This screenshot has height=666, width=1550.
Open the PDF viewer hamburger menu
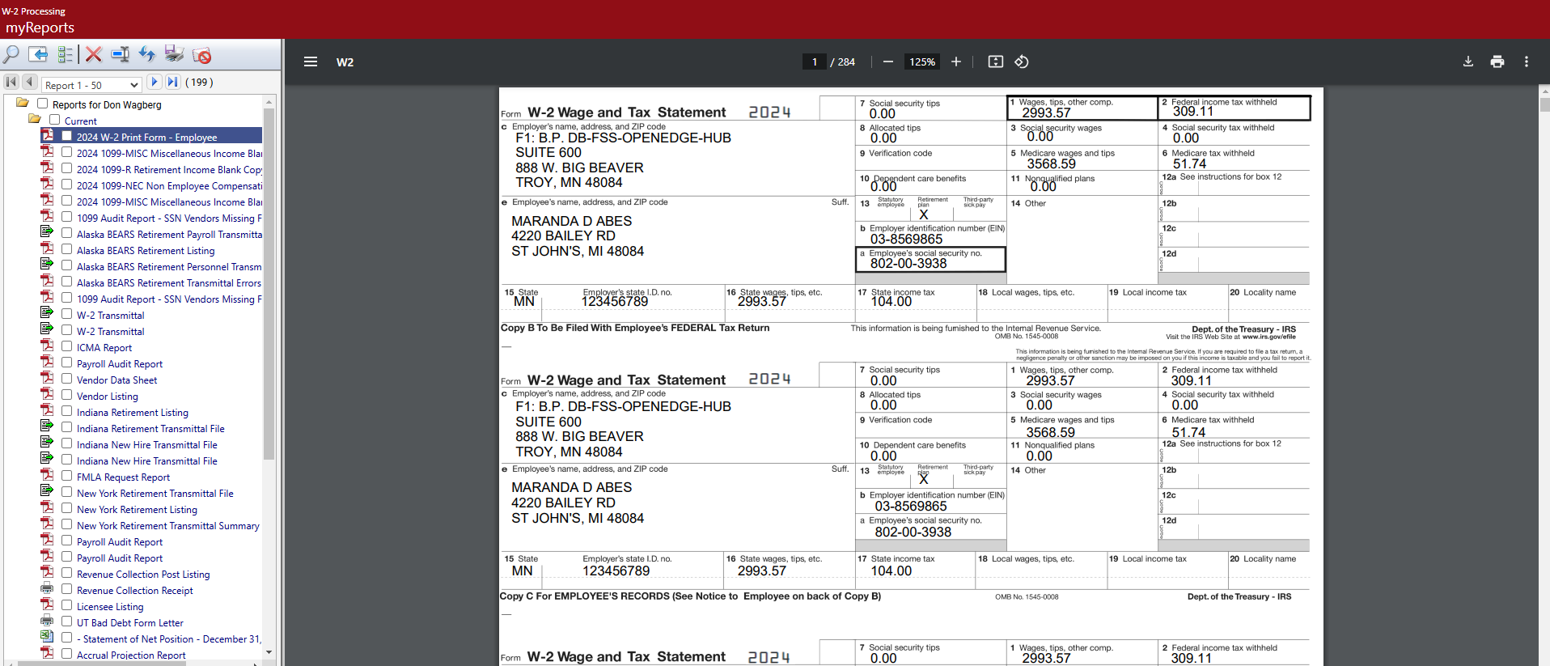(311, 62)
